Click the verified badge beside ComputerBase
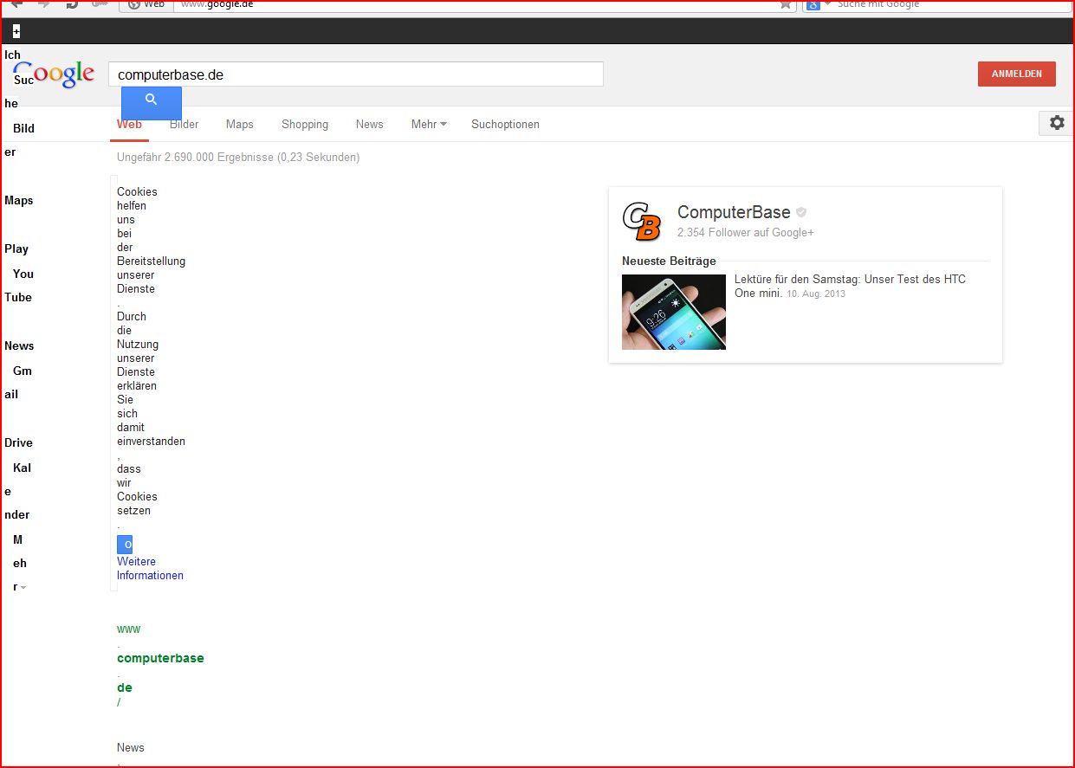 pos(801,212)
